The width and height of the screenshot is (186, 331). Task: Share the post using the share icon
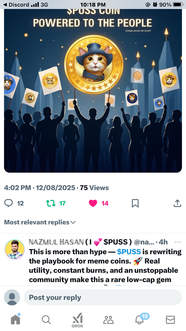coord(177,203)
